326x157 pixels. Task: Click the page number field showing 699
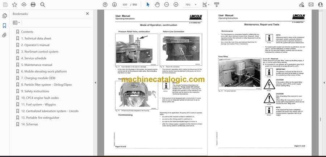[125, 5]
